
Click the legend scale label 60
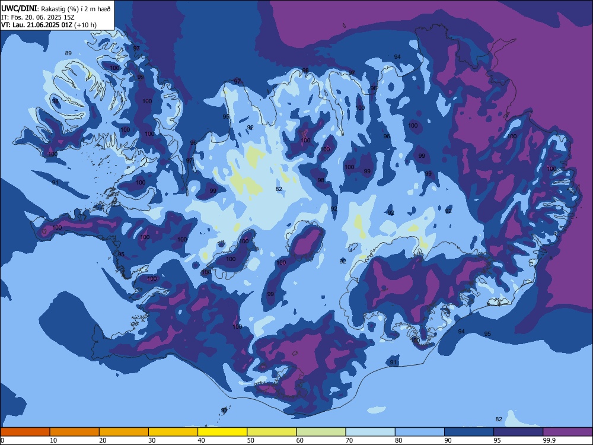(x=300, y=440)
